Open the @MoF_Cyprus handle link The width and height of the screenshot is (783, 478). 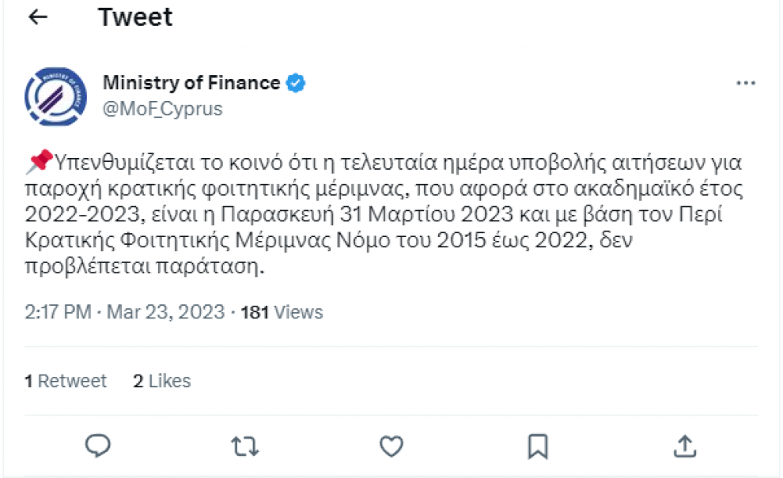[x=163, y=109]
